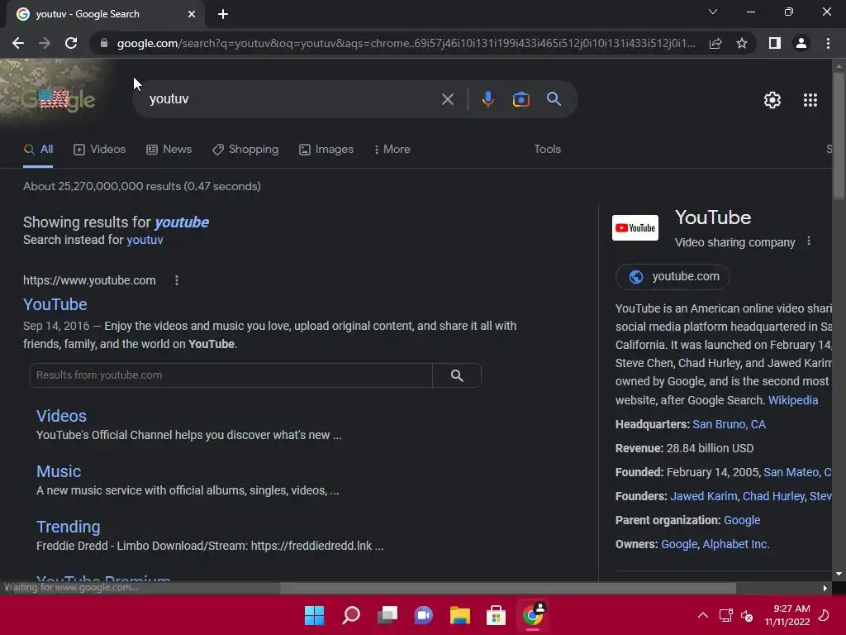Viewport: 846px width, 635px height.
Task: Click the forward navigation arrow
Action: point(45,43)
